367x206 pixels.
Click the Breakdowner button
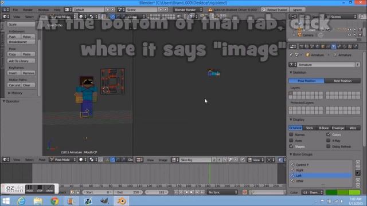(21, 42)
